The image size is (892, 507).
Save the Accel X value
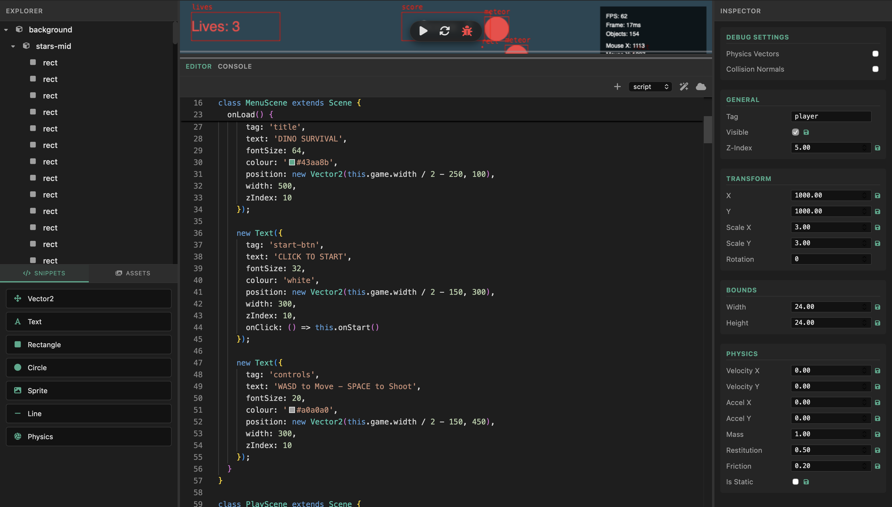tap(877, 402)
